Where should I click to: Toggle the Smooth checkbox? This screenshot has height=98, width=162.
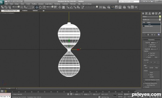click(x=144, y=87)
